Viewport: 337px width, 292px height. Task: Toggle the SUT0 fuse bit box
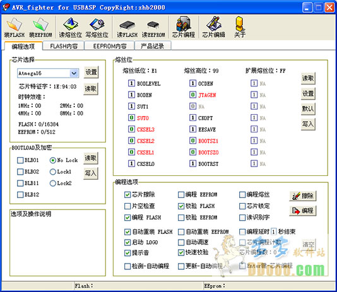click(131, 118)
